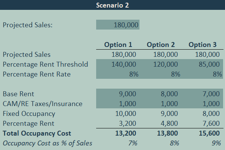Screen dimensions: 225x150
Task: Click Option 3 Base Rent 7,000
Action: (211, 94)
